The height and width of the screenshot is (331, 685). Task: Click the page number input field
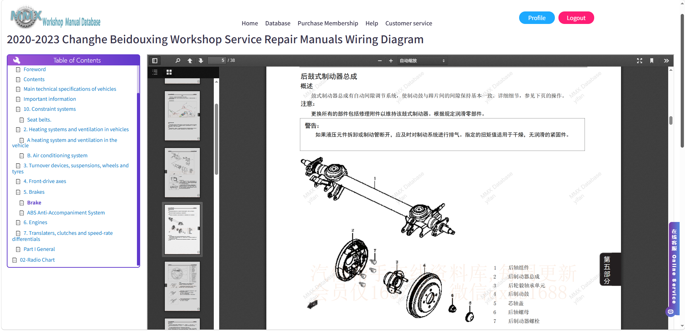pos(217,60)
